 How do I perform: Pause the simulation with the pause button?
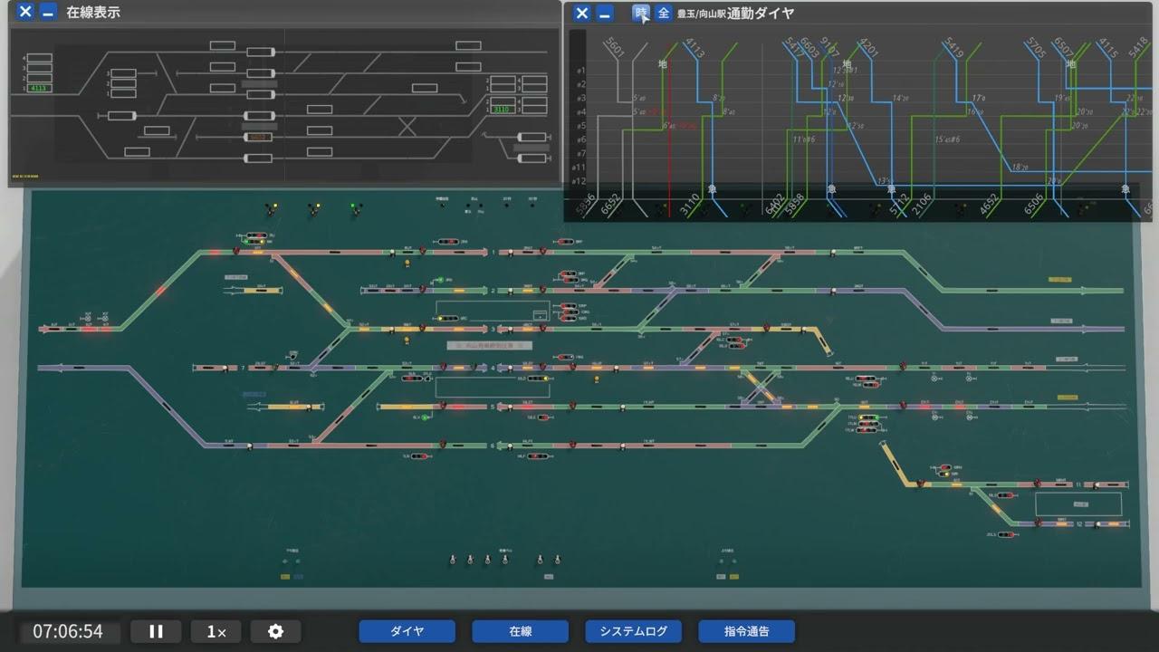156,631
